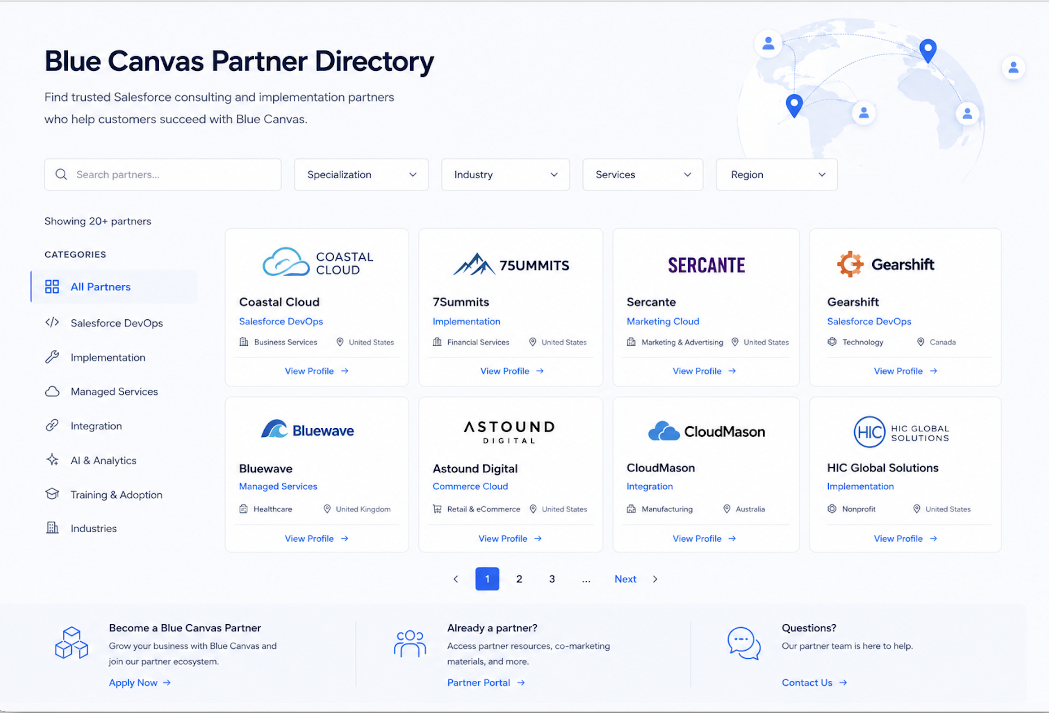Click the chat bubbles Questions icon
This screenshot has width=1049, height=713.
744,643
